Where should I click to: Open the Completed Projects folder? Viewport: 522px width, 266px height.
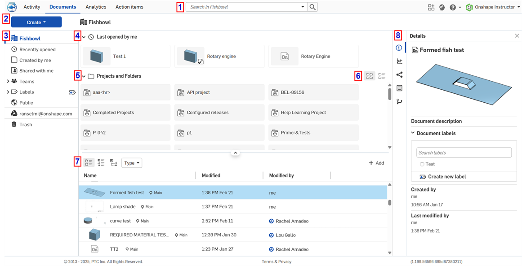tap(125, 113)
